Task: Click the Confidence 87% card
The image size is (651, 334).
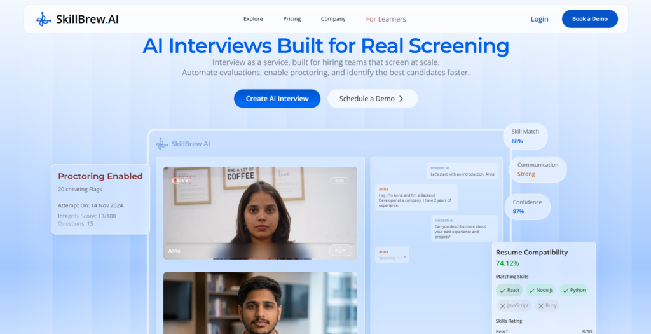Action: coord(527,207)
